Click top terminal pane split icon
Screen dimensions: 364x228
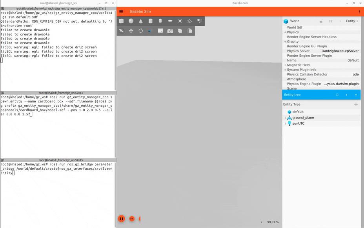point(2,9)
